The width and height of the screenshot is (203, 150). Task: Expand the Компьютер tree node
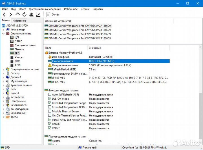click(3, 30)
